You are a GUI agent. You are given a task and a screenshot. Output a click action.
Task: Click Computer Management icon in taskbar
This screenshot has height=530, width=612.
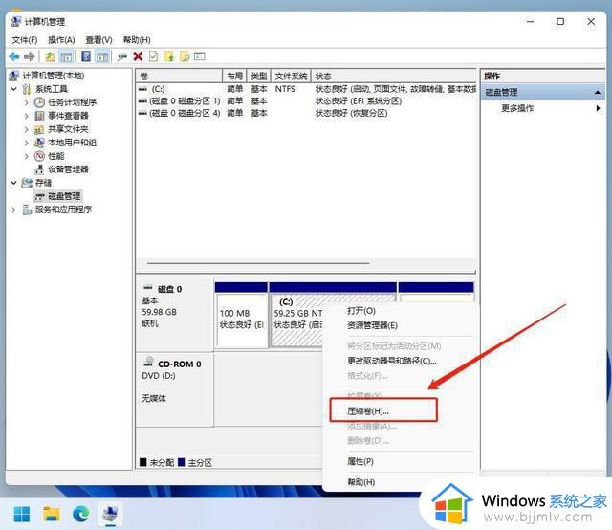click(111, 515)
